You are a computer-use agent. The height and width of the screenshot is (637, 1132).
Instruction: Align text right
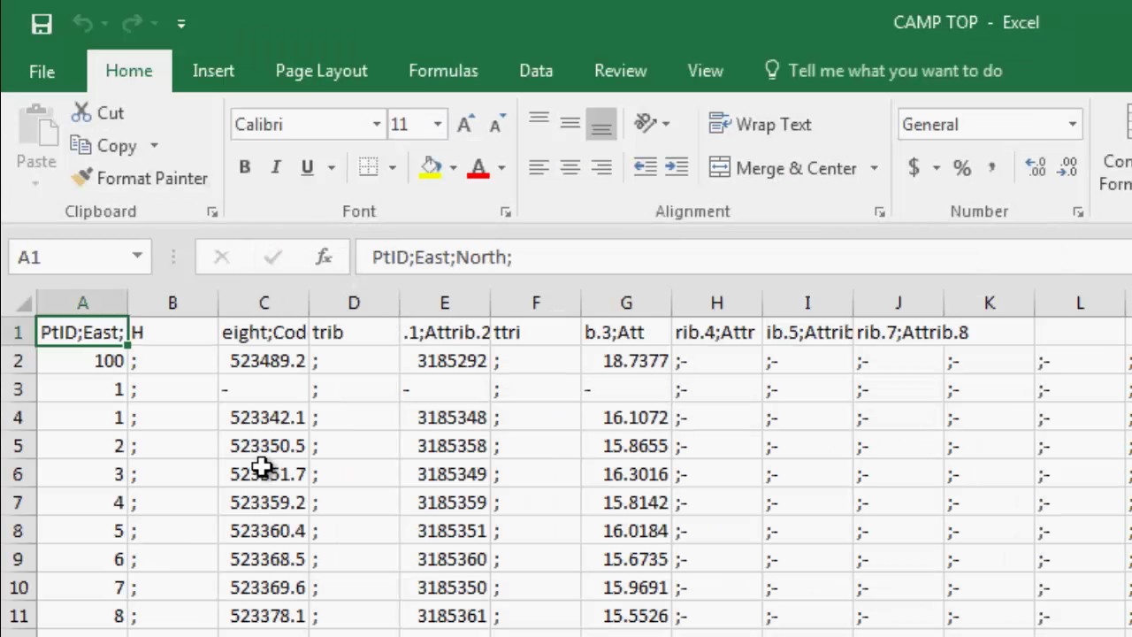[601, 167]
